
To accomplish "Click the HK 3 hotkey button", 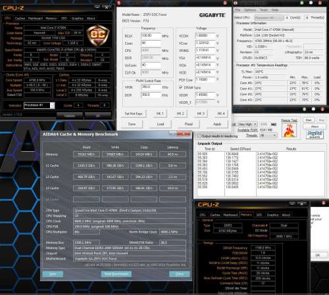I will pyautogui.click(x=201, y=114).
